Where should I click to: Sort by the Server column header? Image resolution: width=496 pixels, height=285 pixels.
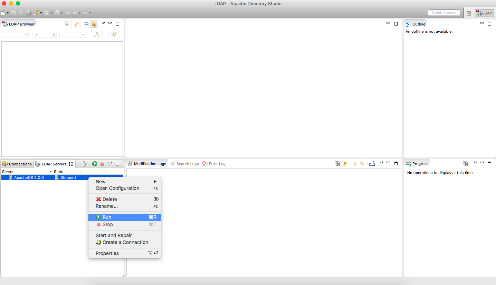tap(27, 172)
